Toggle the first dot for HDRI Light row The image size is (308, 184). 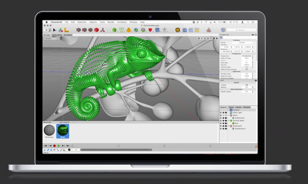pyautogui.click(x=221, y=113)
